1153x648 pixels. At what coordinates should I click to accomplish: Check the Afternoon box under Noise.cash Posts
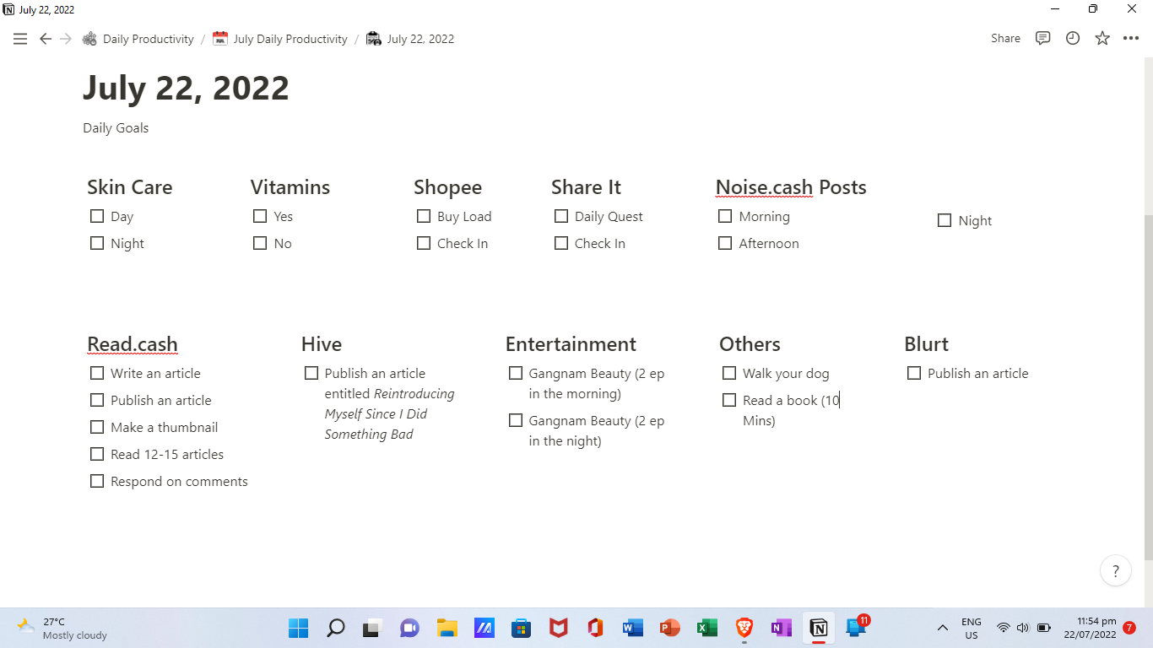click(x=725, y=243)
